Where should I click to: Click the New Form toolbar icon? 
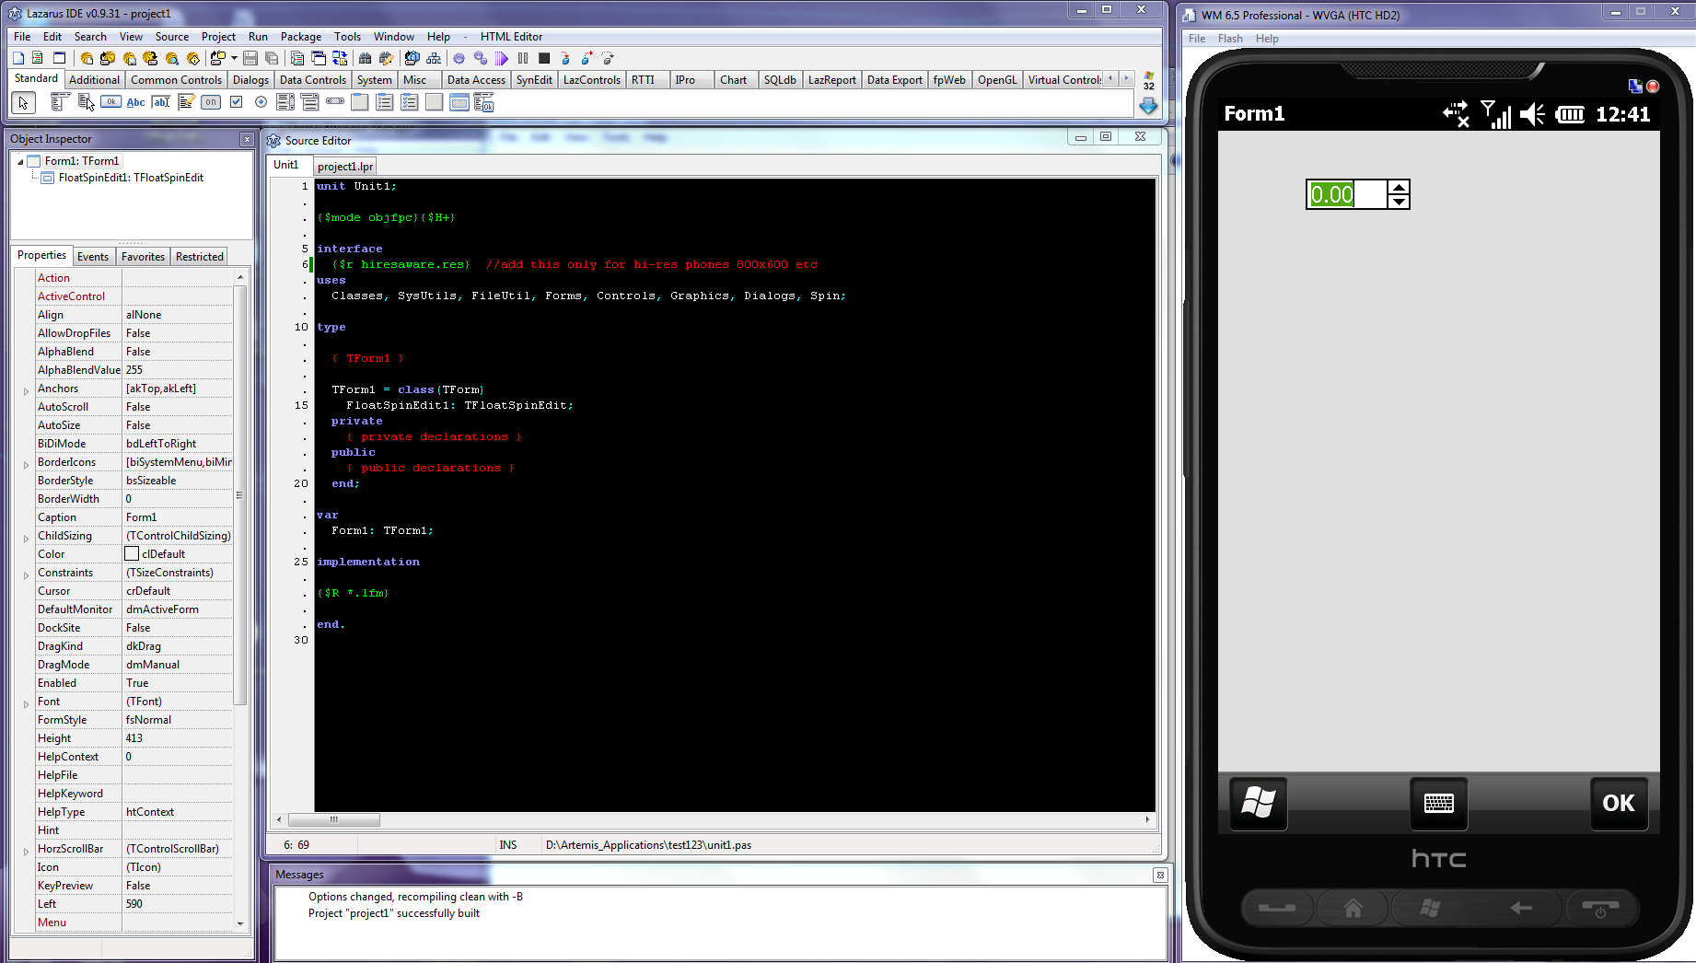point(59,58)
